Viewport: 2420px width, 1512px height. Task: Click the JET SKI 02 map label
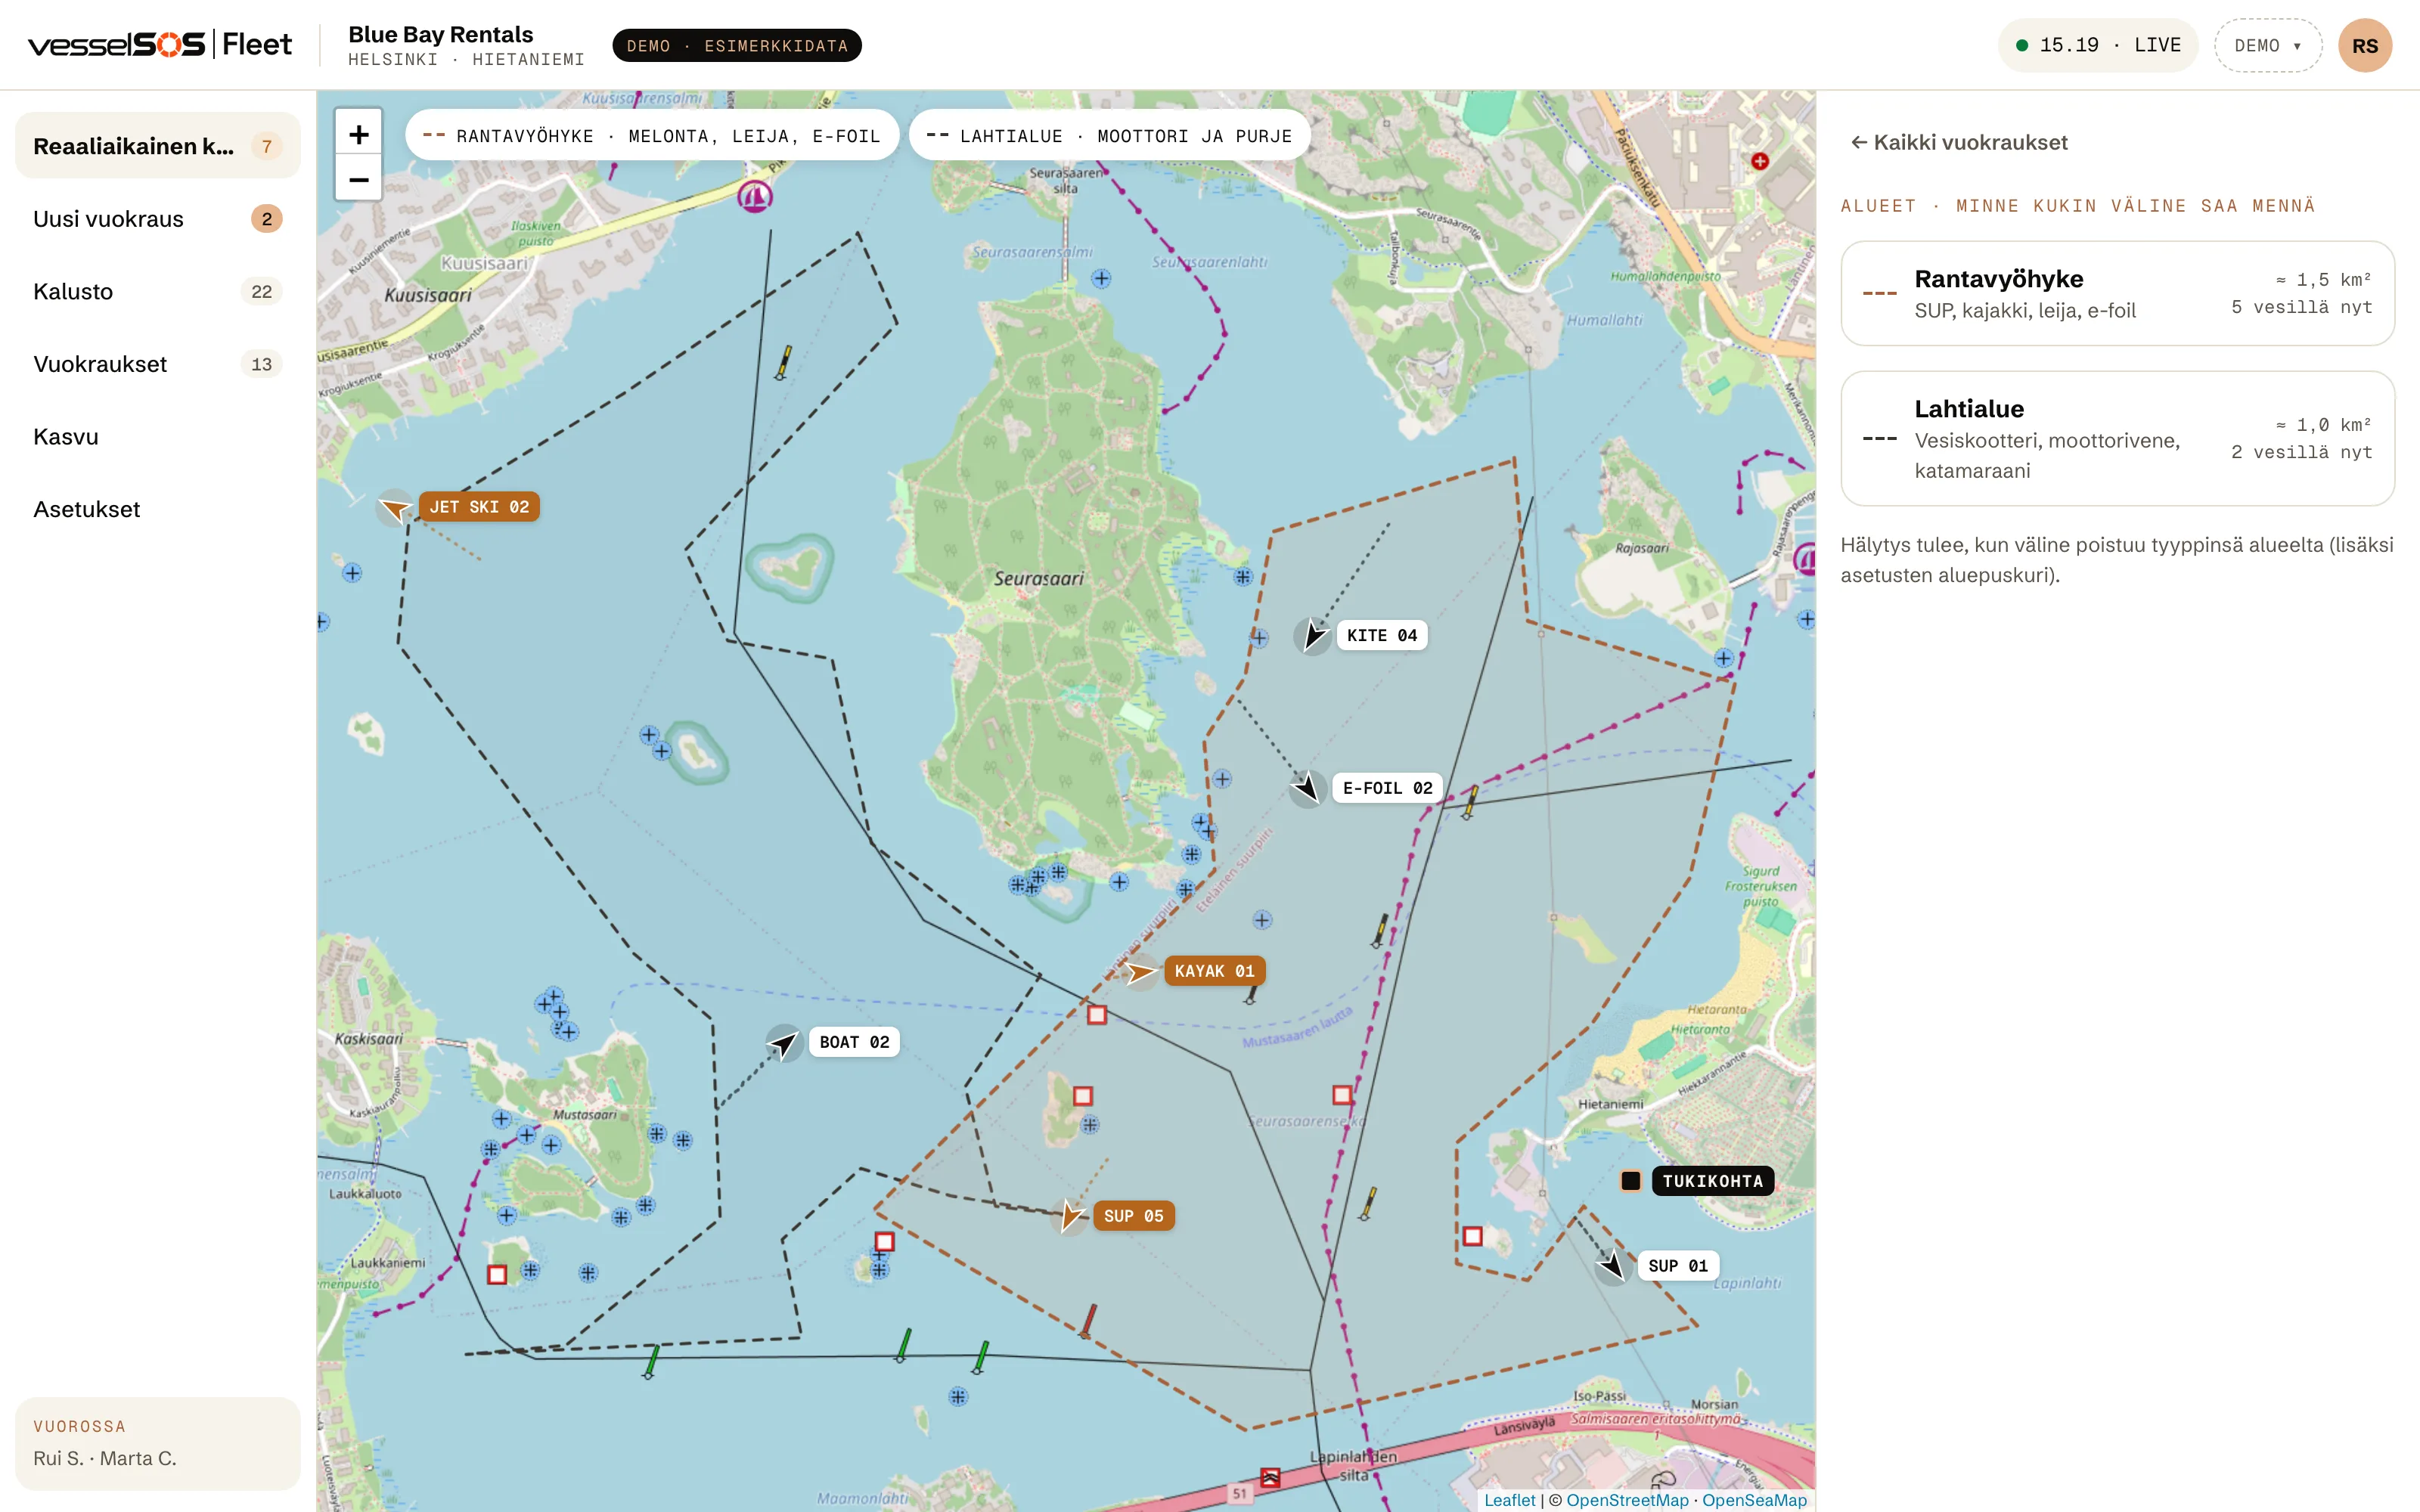click(x=479, y=507)
